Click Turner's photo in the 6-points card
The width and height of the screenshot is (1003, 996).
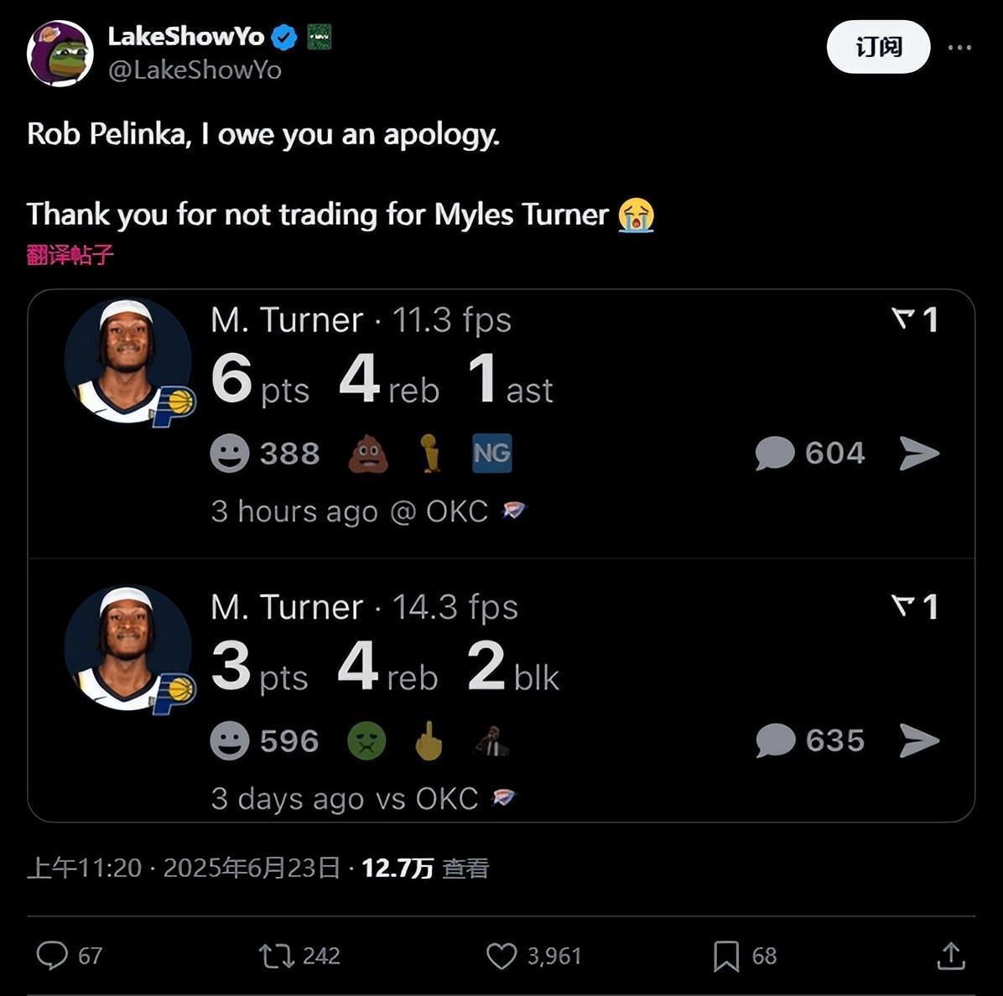tap(127, 361)
